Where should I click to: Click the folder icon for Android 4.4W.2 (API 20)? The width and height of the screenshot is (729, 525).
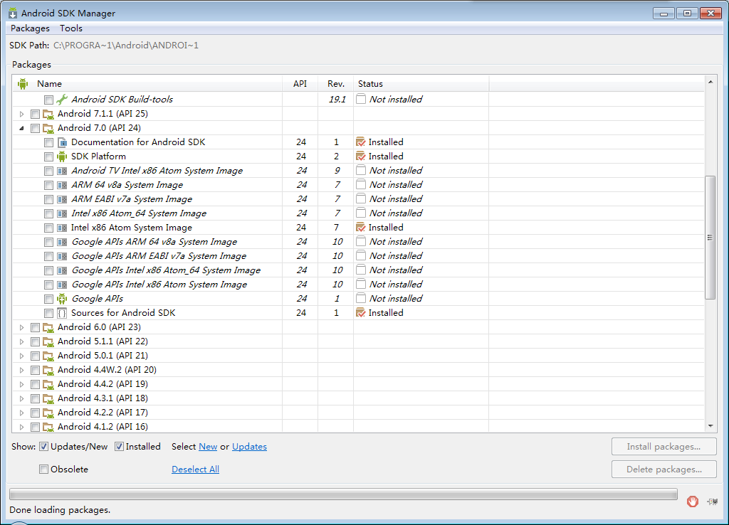pyautogui.click(x=48, y=371)
